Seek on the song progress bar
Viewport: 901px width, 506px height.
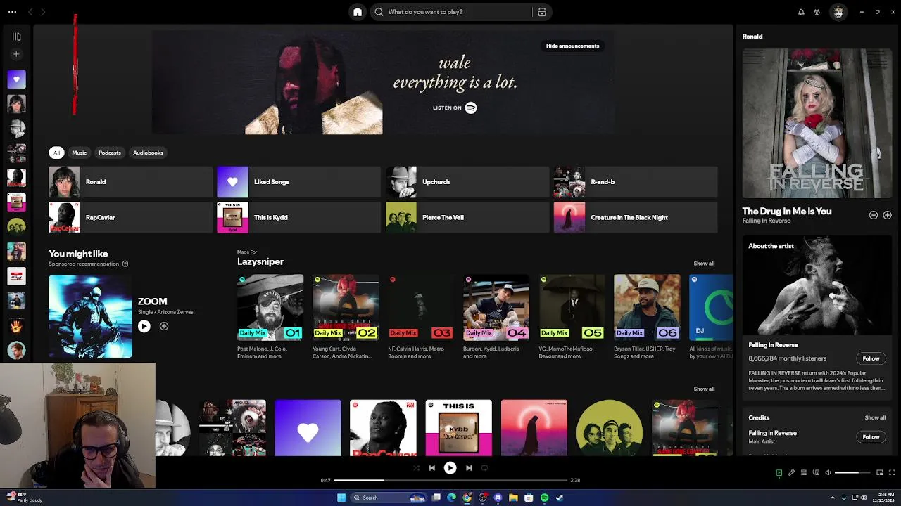(x=450, y=481)
